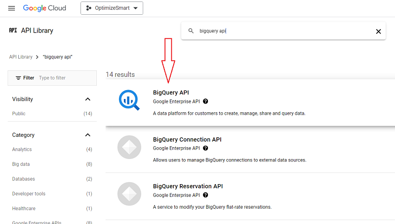Click the Category section heading
The width and height of the screenshot is (395, 224).
coord(23,135)
